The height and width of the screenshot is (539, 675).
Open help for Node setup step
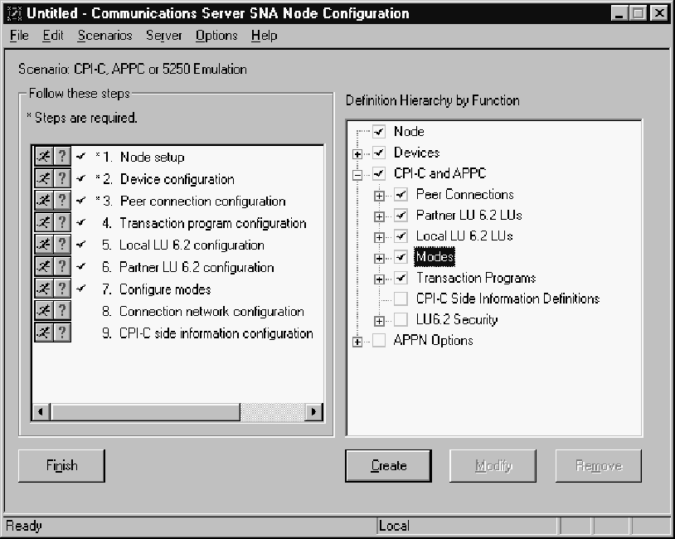[x=62, y=156]
